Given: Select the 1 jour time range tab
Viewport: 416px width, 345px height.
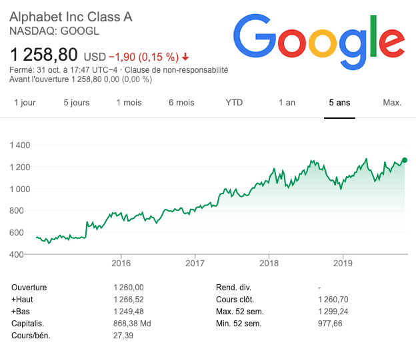Looking at the screenshot, I should pyautogui.click(x=25, y=103).
